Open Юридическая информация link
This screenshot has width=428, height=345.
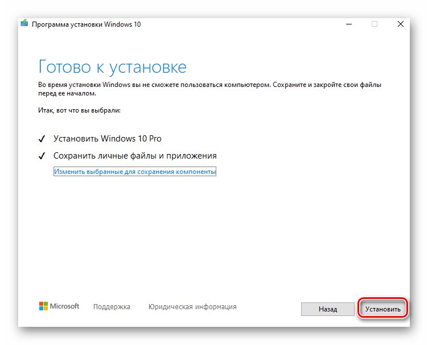[192, 306]
